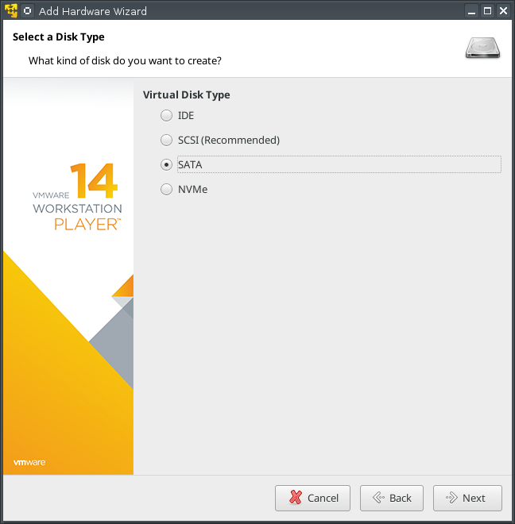Click the "Virtual Disk Type" heading
The width and height of the screenshot is (515, 524).
186,94
